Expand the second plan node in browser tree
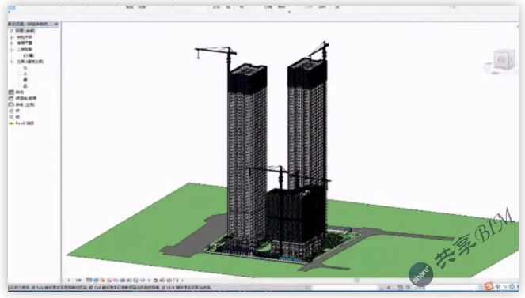 [12, 43]
